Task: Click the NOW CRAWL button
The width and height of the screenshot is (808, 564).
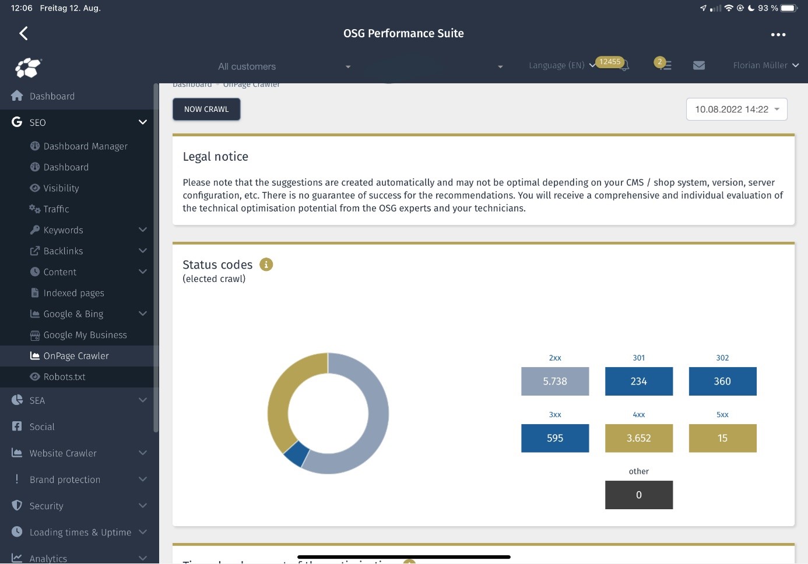Action: pos(206,110)
